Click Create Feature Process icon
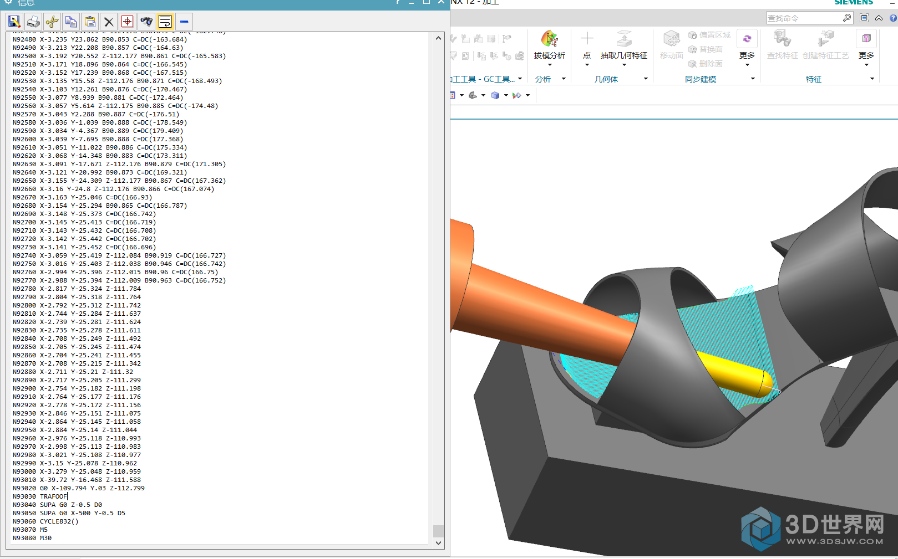The height and width of the screenshot is (559, 898). [826, 39]
